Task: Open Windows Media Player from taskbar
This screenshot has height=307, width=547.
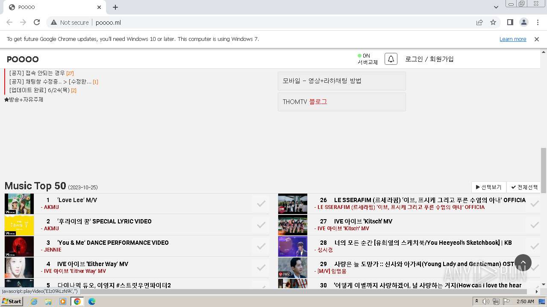Action: (63, 301)
